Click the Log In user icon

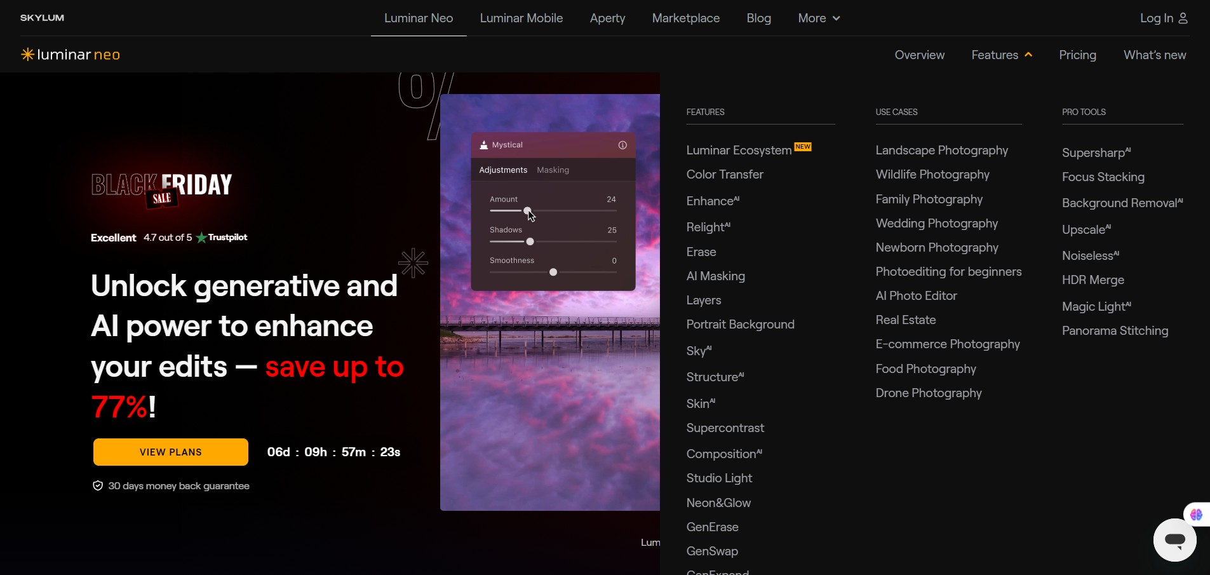1183,18
